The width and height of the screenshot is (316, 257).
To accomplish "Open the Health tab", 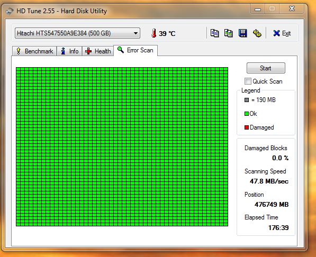I will 98,51.
